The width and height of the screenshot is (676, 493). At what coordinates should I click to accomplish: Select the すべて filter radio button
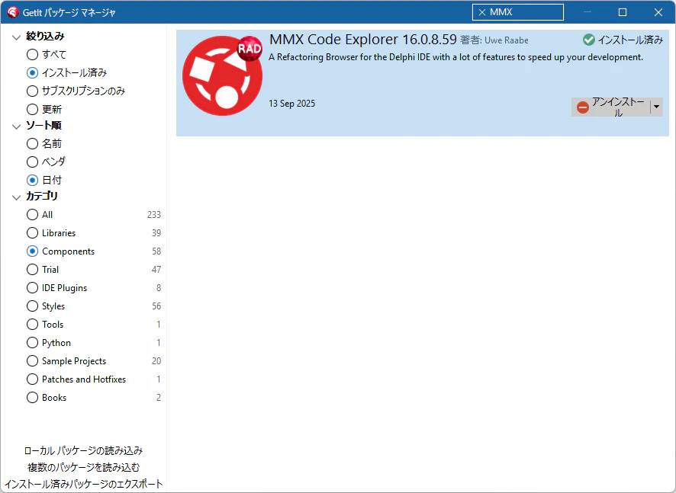pos(32,54)
